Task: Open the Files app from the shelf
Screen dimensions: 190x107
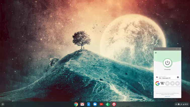Action: click(95, 104)
